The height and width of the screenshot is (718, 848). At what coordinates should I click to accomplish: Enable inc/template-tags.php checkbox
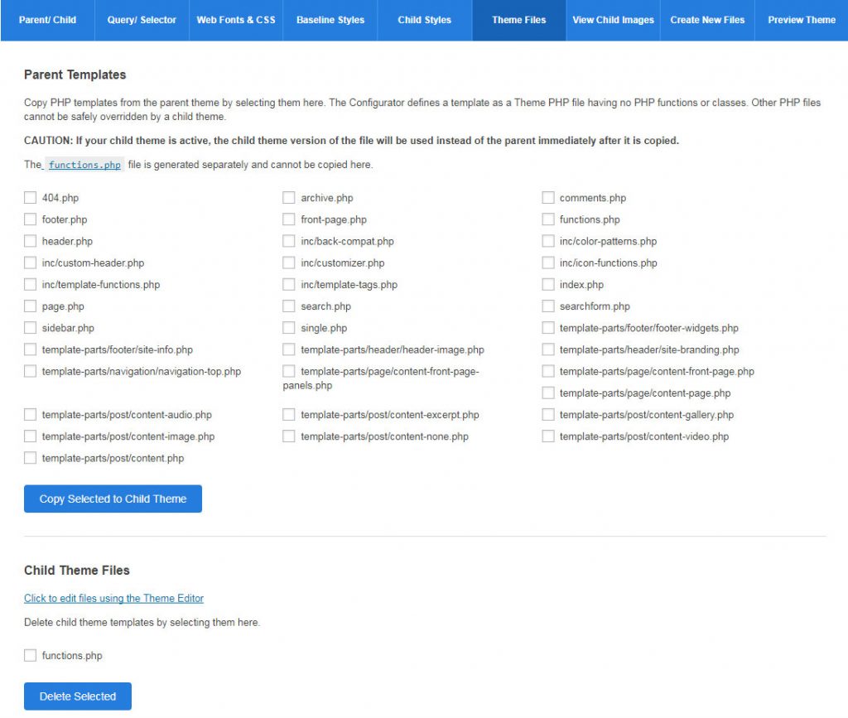pos(289,284)
